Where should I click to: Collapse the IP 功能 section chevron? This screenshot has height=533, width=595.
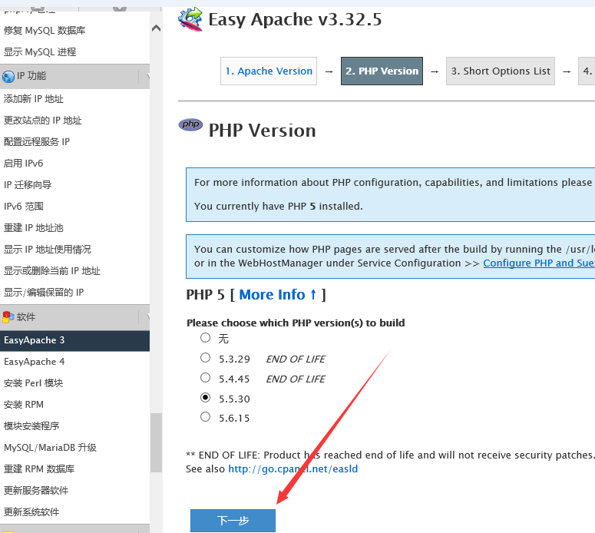click(147, 76)
